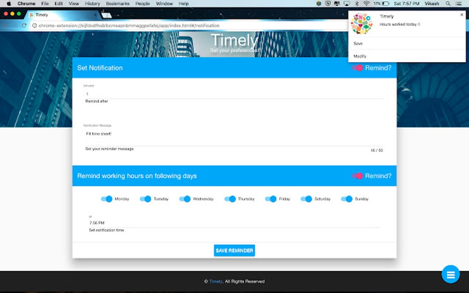Open the blue floating hamburger menu
Screen dimensions: 469x293
click(x=450, y=274)
